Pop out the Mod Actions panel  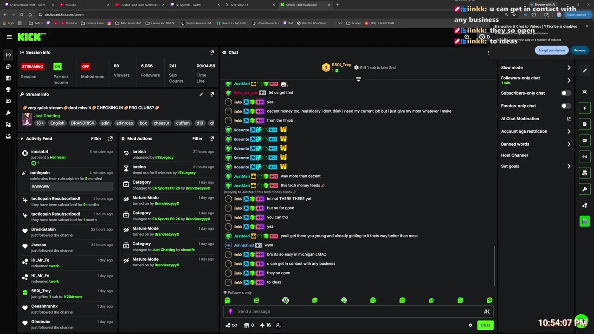(x=212, y=138)
